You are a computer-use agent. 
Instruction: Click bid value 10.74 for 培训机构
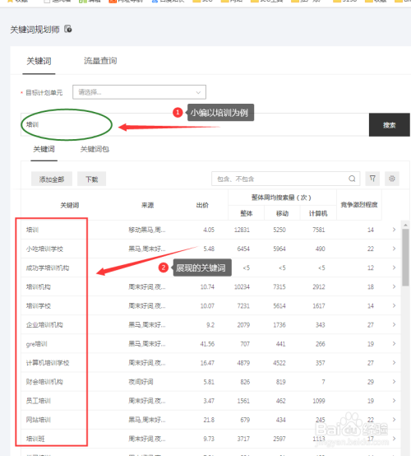207,286
